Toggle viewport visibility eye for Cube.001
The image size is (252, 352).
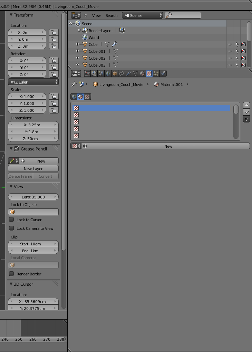point(230,51)
